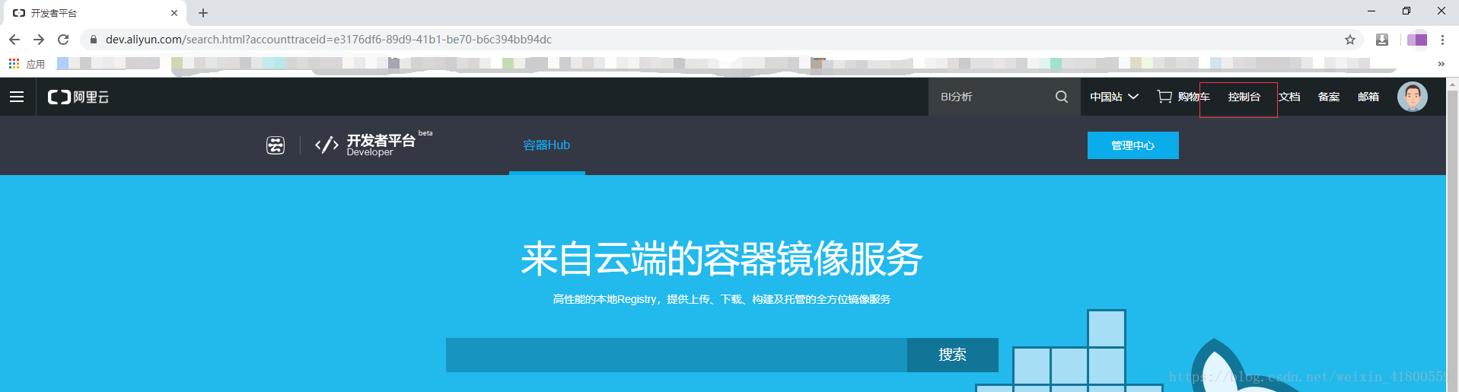Go back with browser back arrow
Image resolution: width=1459 pixels, height=392 pixels.
(x=14, y=40)
